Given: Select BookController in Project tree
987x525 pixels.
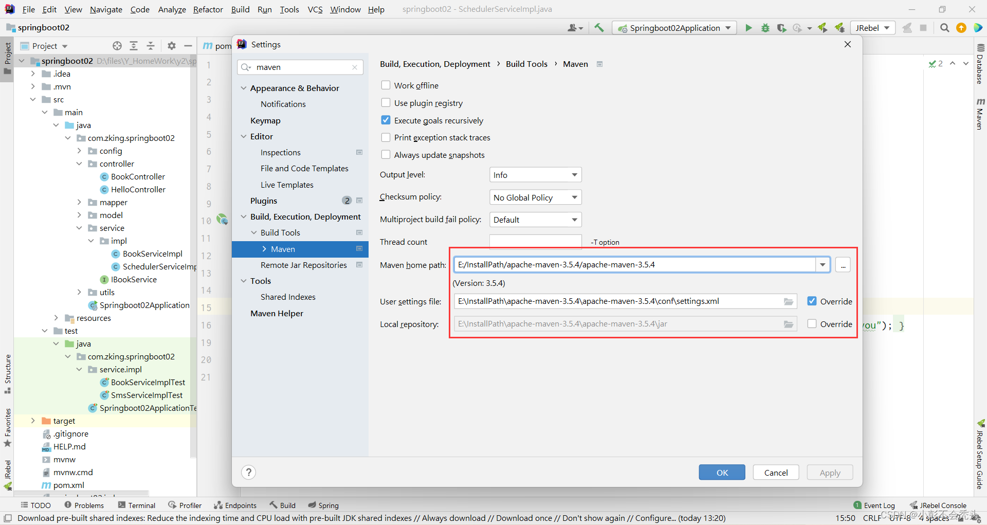Looking at the screenshot, I should coord(138,176).
